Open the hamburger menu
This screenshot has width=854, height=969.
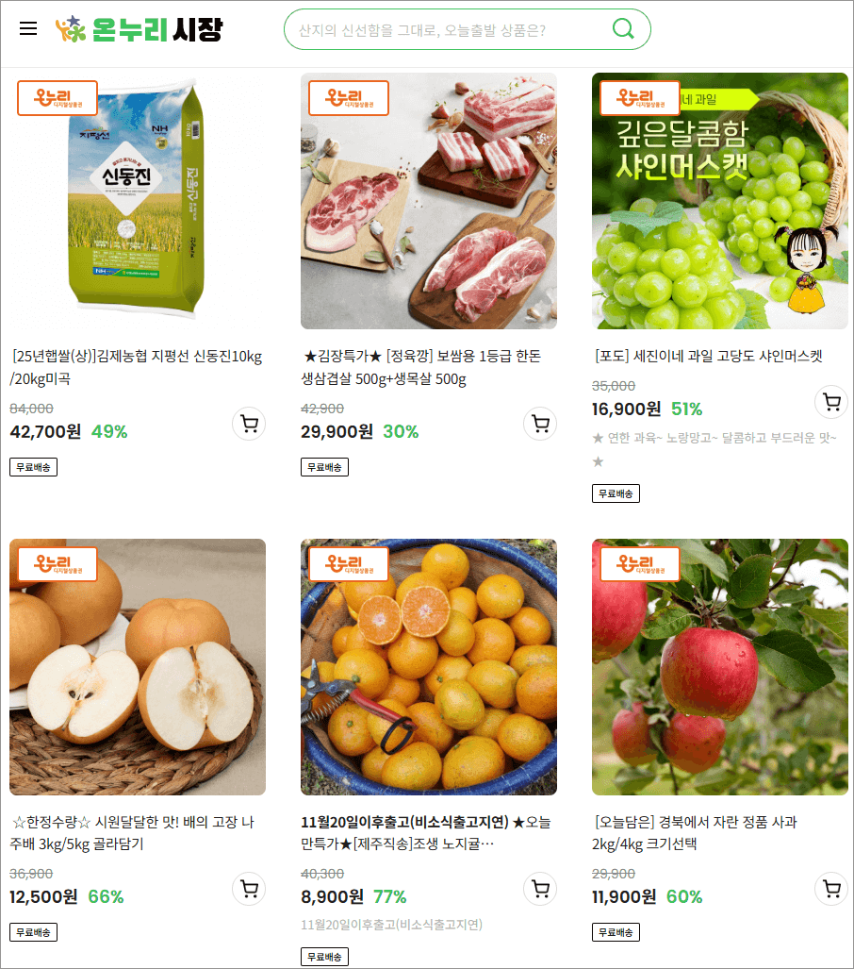[x=28, y=29]
